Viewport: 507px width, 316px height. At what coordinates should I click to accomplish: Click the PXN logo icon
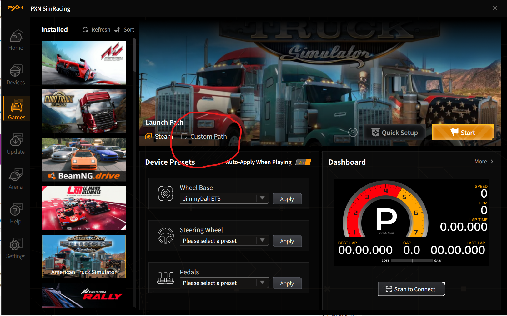(15, 8)
